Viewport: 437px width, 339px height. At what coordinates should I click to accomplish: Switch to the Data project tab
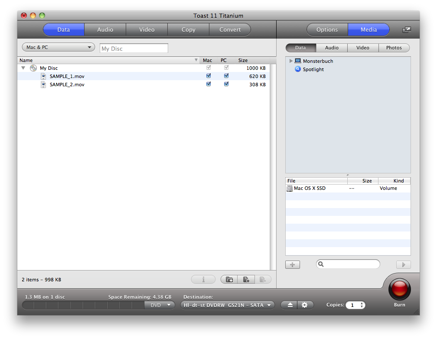(64, 29)
